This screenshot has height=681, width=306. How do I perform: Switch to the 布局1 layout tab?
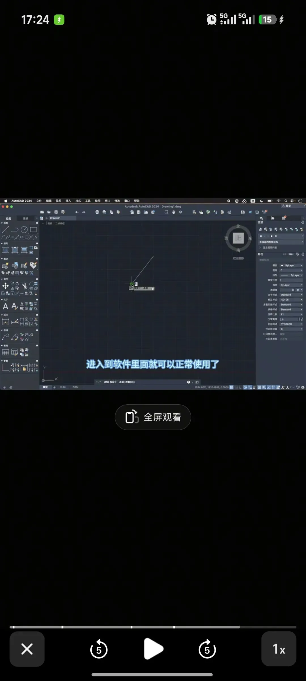point(63,387)
